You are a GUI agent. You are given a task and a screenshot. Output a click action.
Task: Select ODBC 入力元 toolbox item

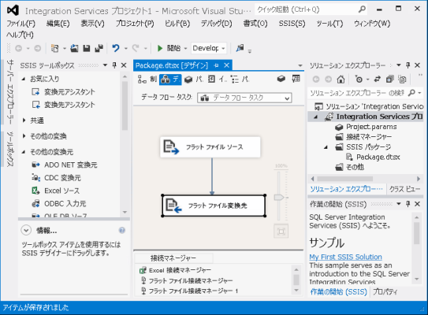(59, 204)
